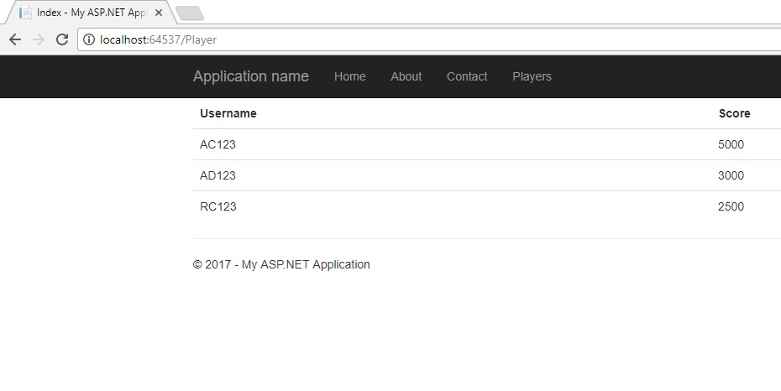Click the 5000 score value
The width and height of the screenshot is (781, 391).
731,144
